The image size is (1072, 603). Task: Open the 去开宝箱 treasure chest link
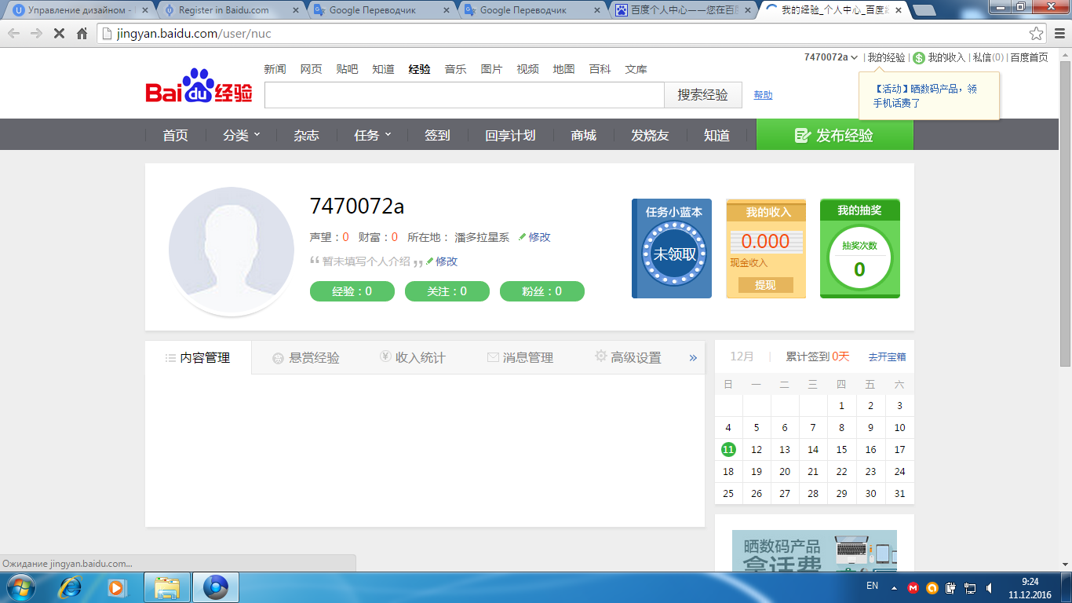click(x=887, y=356)
